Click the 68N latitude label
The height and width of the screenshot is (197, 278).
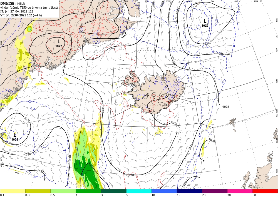click(276, 20)
